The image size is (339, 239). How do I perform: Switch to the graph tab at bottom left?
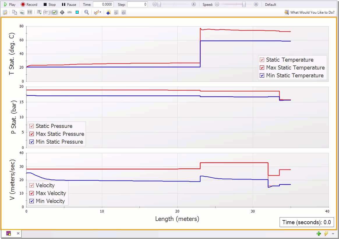8,233
